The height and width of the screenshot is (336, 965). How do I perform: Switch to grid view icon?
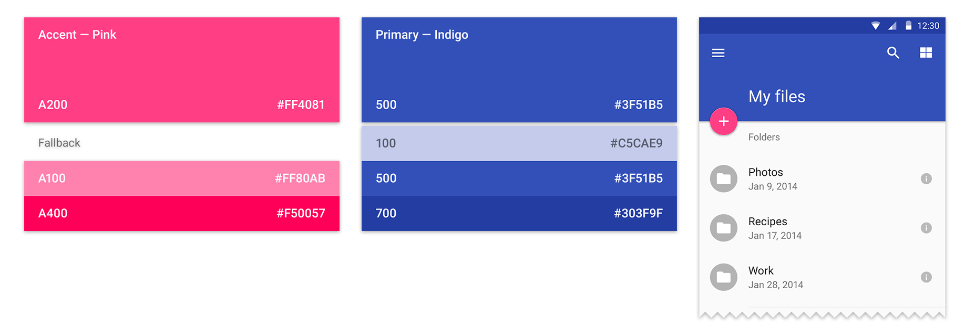926,53
